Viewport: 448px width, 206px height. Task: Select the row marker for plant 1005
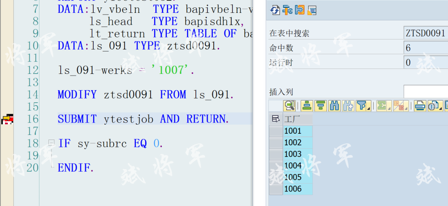[276, 177]
